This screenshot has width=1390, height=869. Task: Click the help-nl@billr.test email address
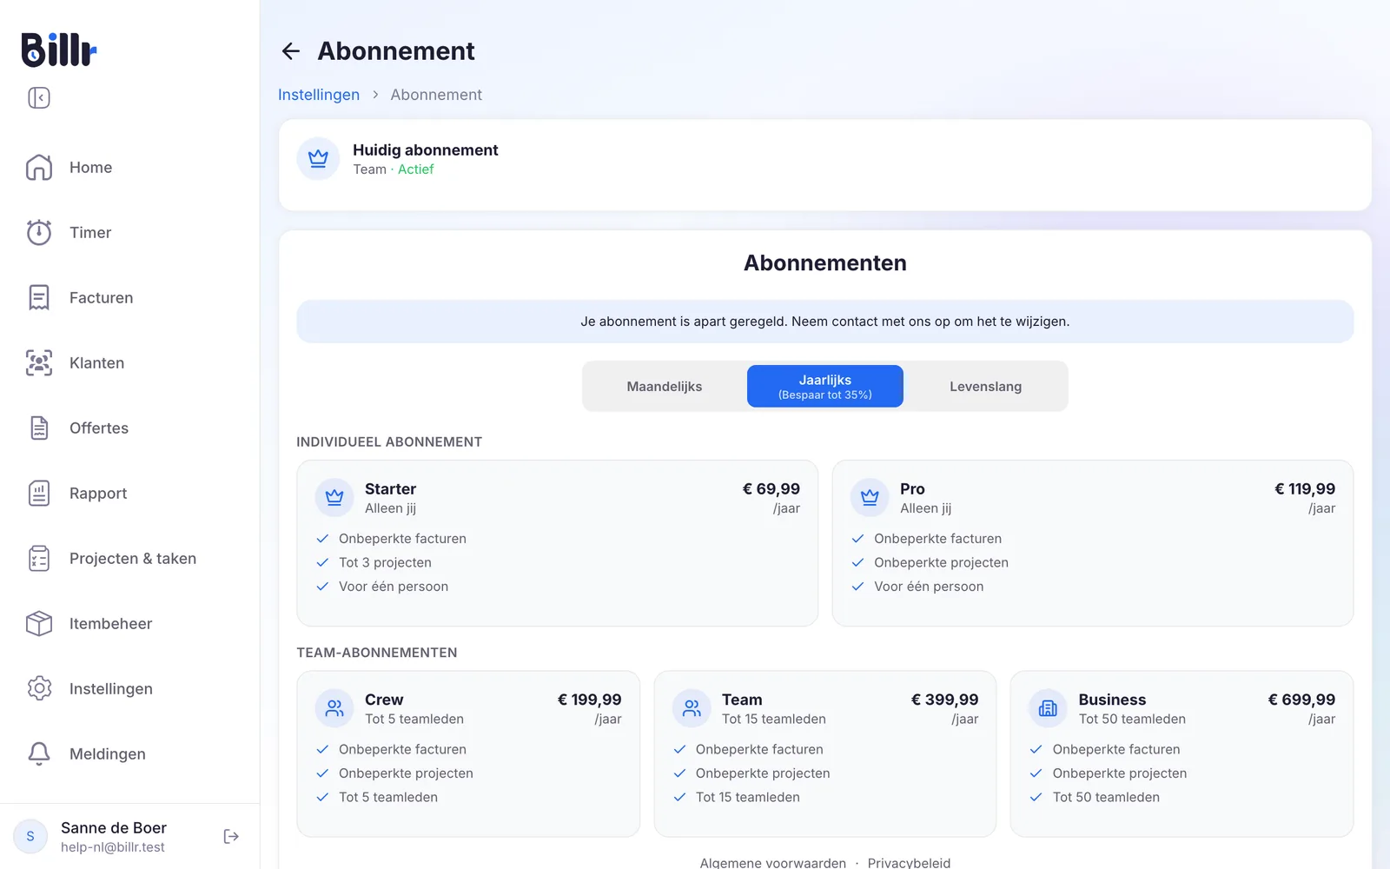tap(113, 847)
